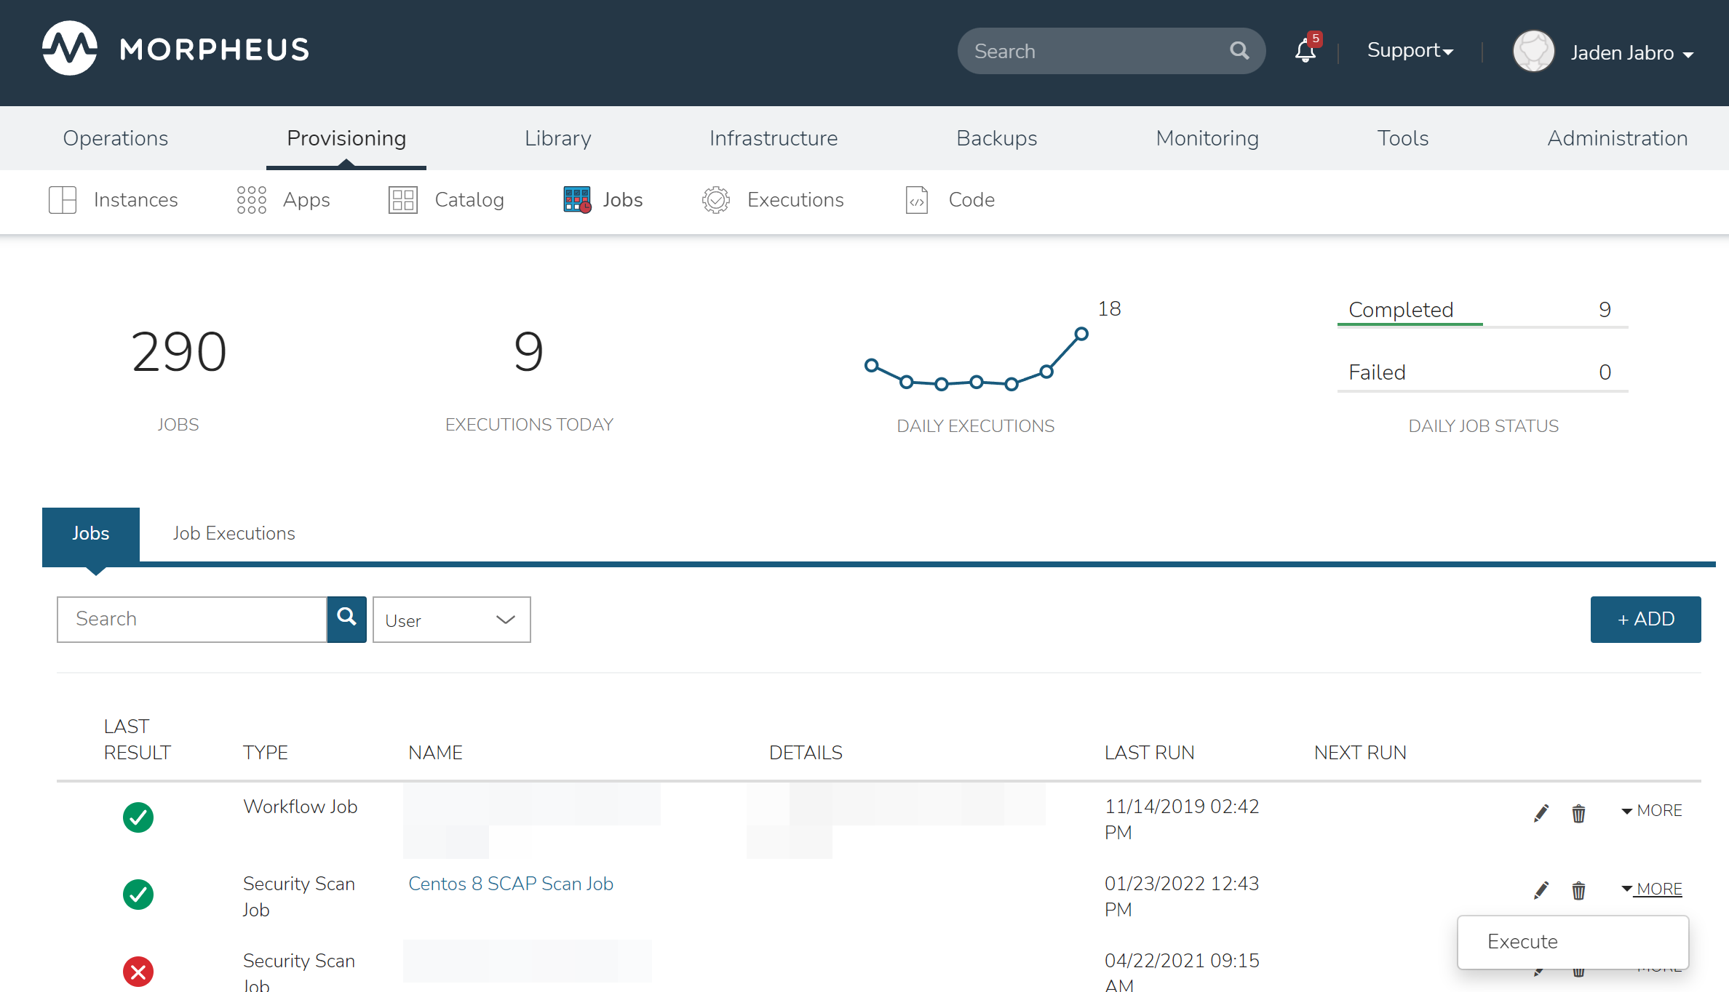Open the Centos 8 SCAP Scan Job link
The height and width of the screenshot is (992, 1729).
point(510,884)
